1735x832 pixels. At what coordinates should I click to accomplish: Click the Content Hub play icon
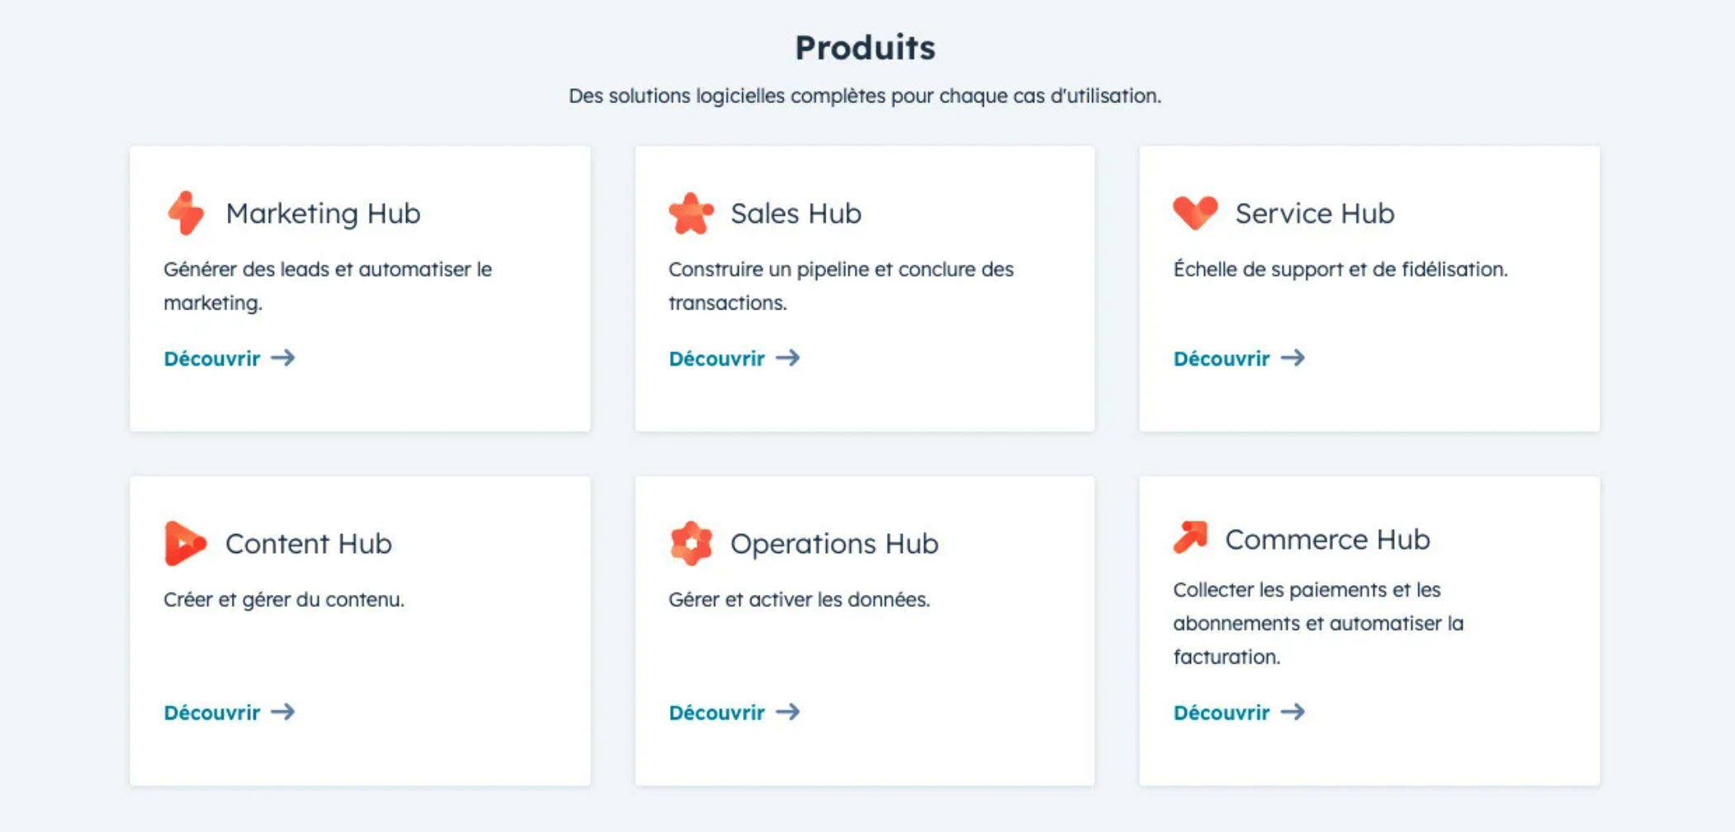(x=185, y=543)
